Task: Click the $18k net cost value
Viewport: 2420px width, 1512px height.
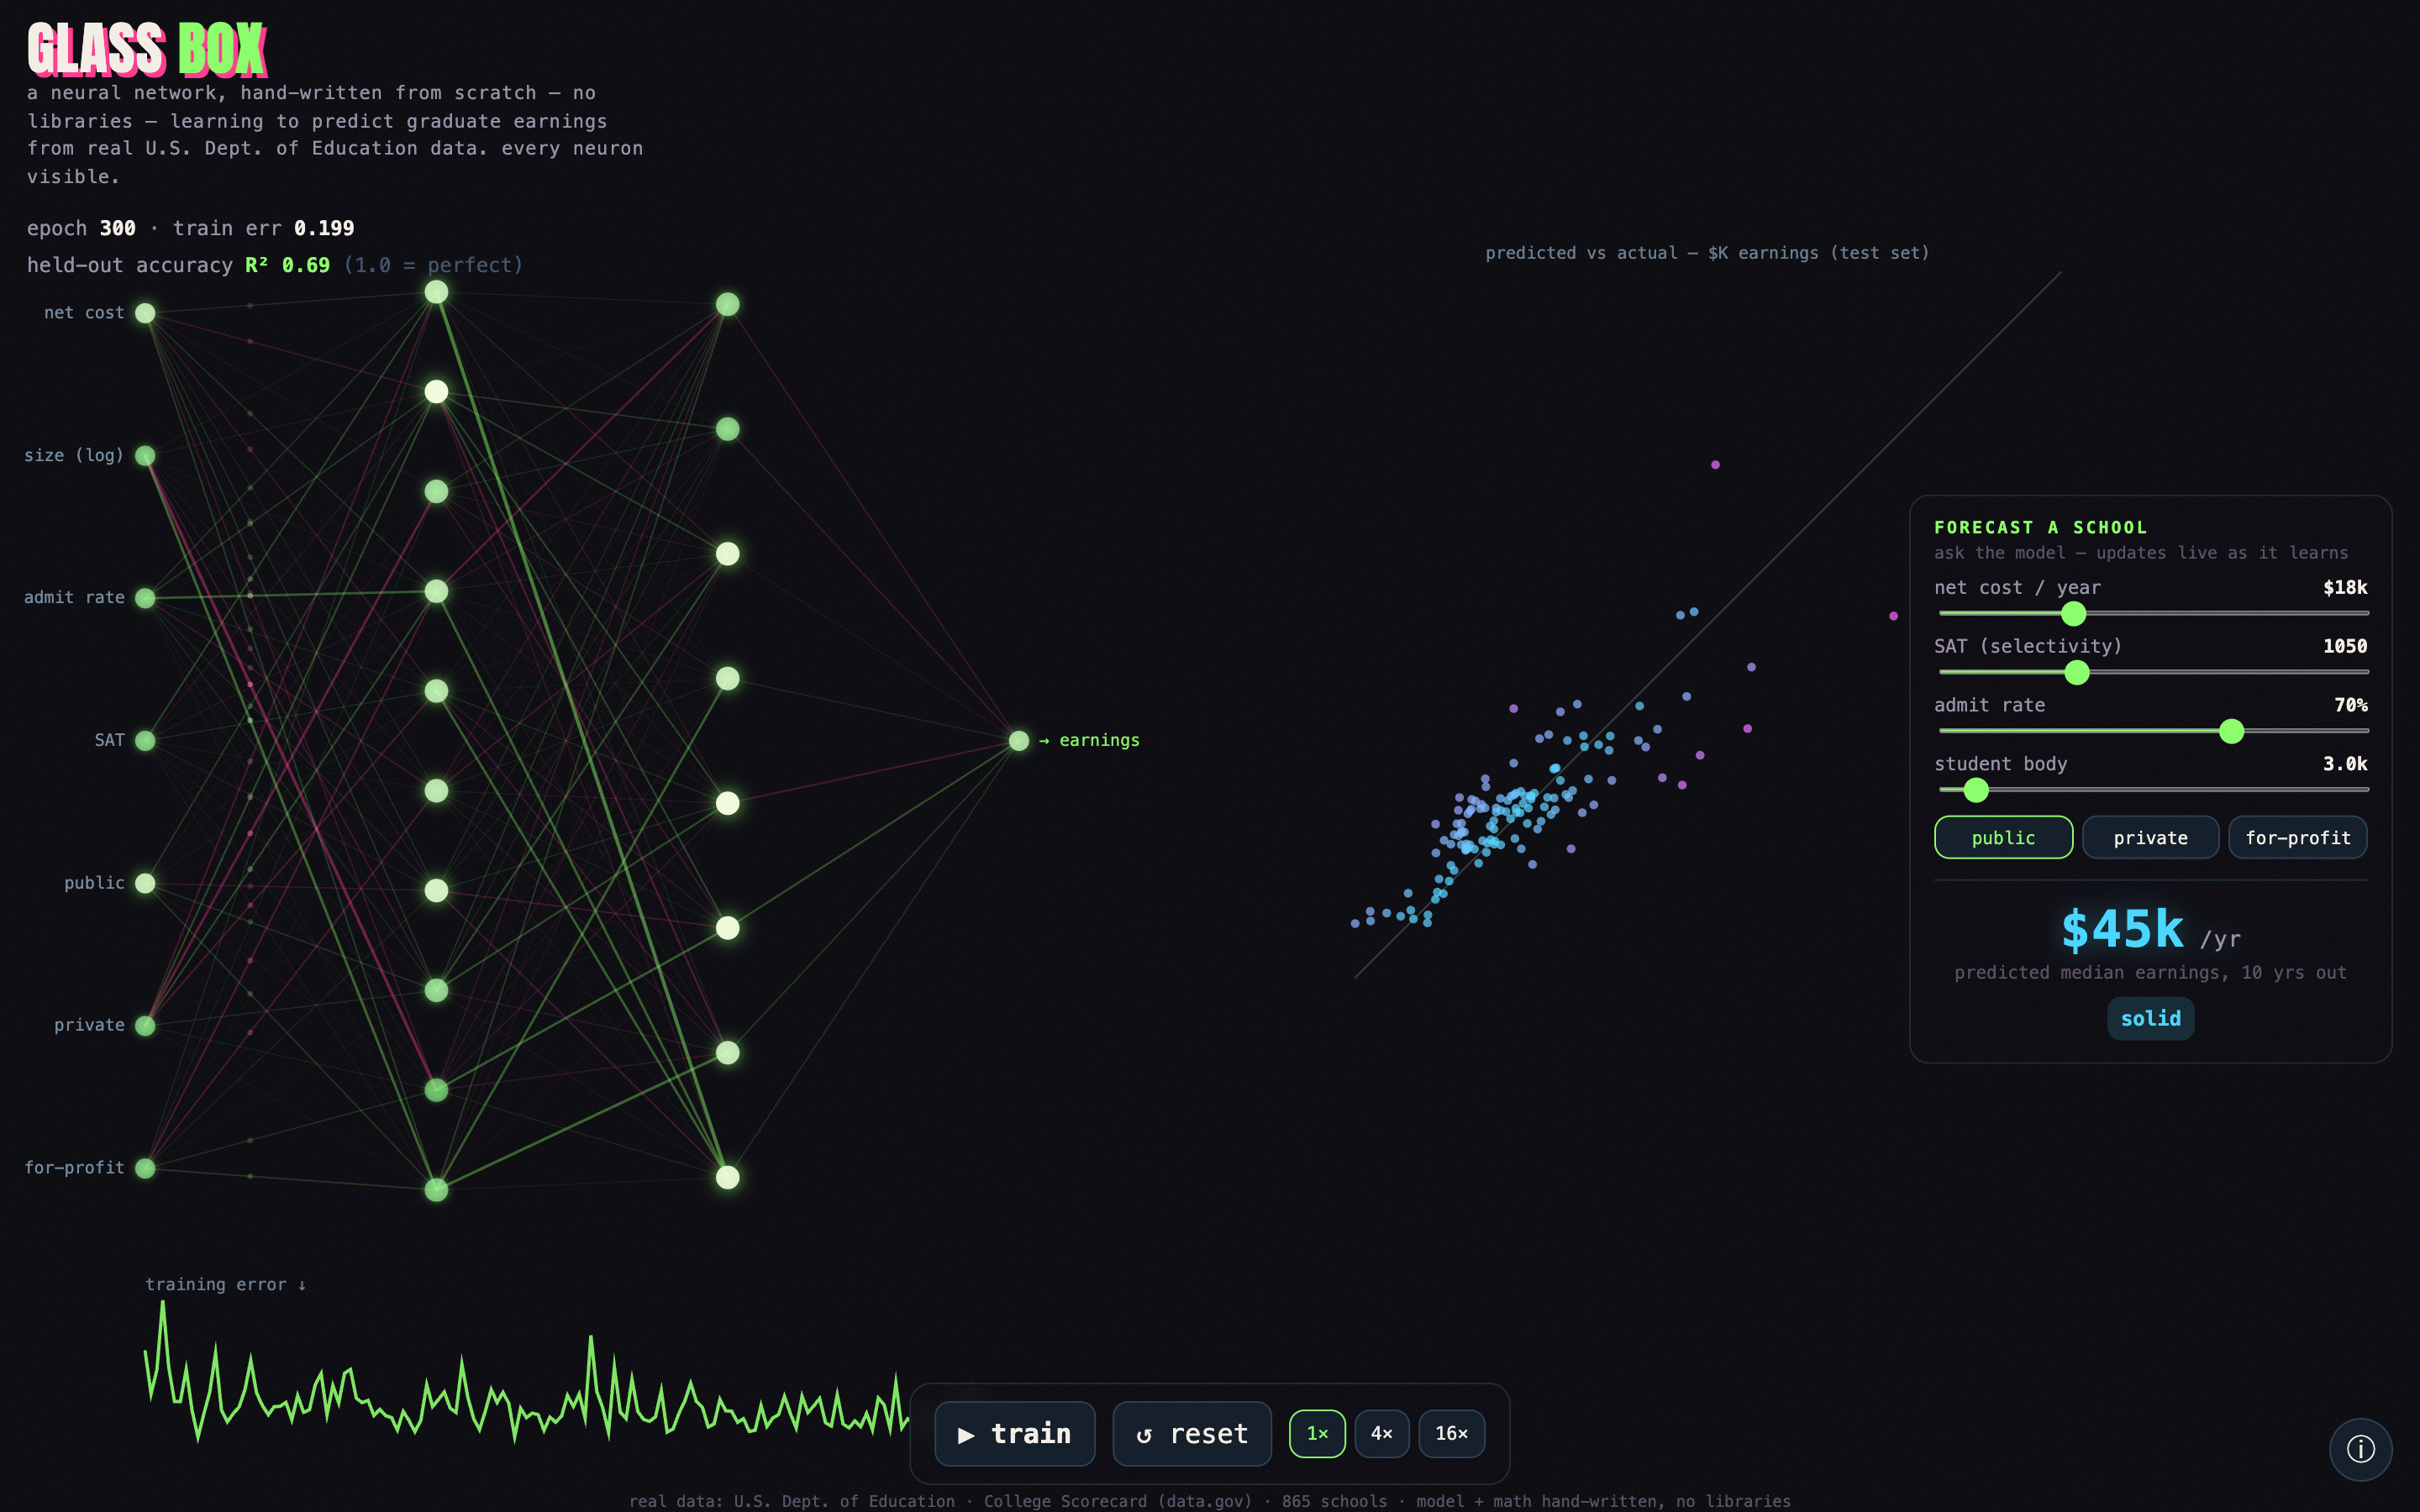Action: click(x=2345, y=587)
